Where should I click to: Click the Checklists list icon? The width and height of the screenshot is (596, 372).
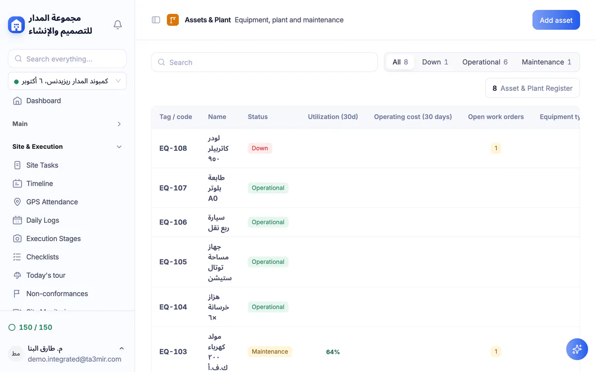click(17, 257)
